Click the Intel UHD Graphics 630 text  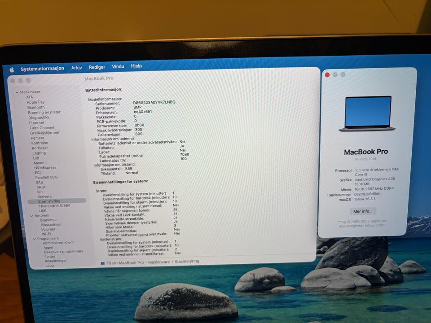coord(375,179)
